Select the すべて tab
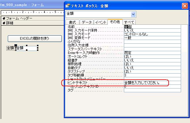This screenshot has width=190, height=123. (129, 22)
